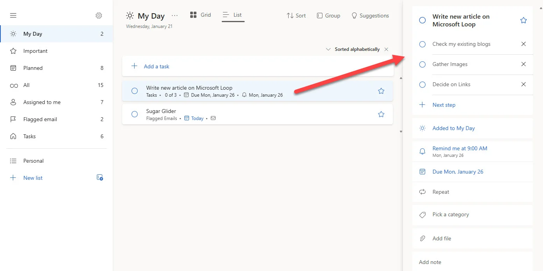The width and height of the screenshot is (543, 271).
Task: Open the Important list
Action: (x=56, y=51)
